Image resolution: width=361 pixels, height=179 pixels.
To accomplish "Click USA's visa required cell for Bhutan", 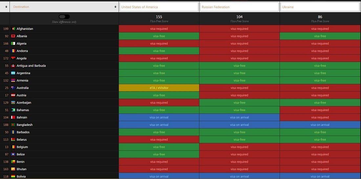I will pos(159,169).
